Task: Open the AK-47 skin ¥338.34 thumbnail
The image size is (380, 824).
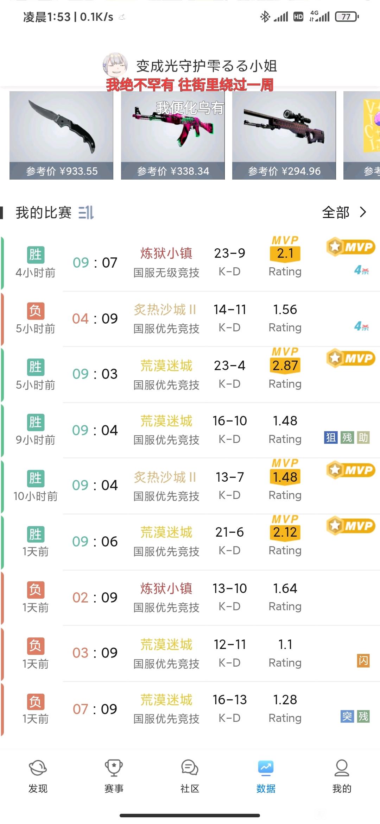Action: 173,135
